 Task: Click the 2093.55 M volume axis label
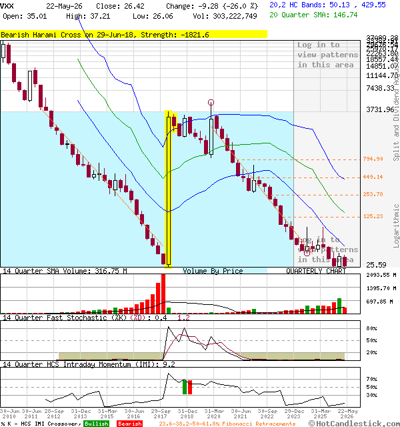tap(381, 275)
